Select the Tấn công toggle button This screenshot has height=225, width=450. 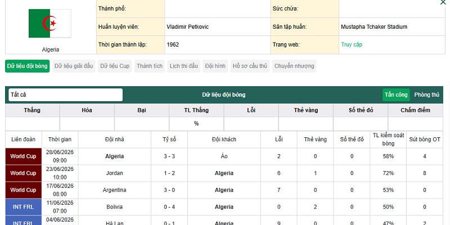(396, 94)
